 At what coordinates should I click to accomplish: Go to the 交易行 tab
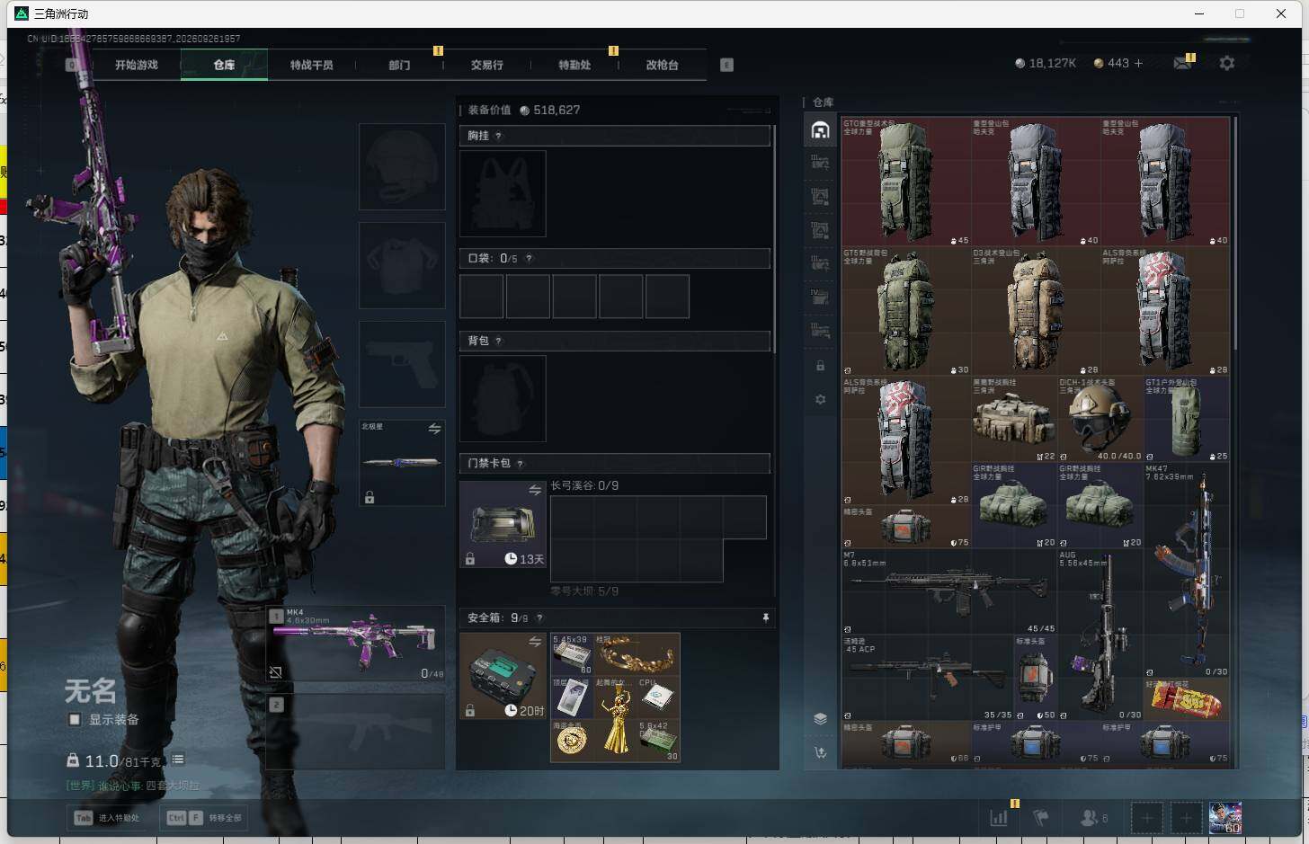click(486, 65)
